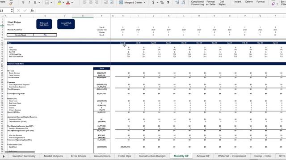Switch to Model Outputs sheet
This screenshot has height=160, width=286.
pos(53,156)
